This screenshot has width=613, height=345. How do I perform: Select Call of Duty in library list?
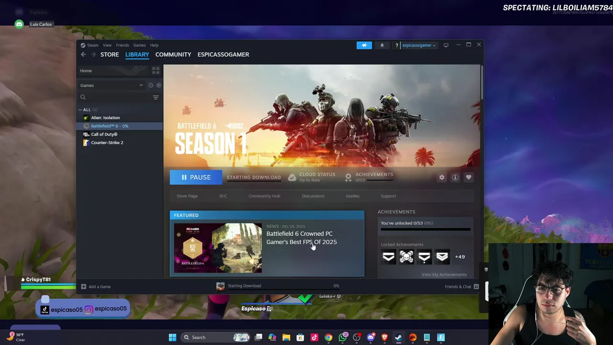click(x=104, y=135)
